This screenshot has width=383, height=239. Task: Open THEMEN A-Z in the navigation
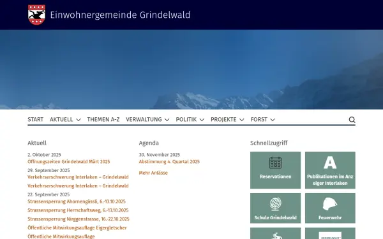click(x=103, y=120)
